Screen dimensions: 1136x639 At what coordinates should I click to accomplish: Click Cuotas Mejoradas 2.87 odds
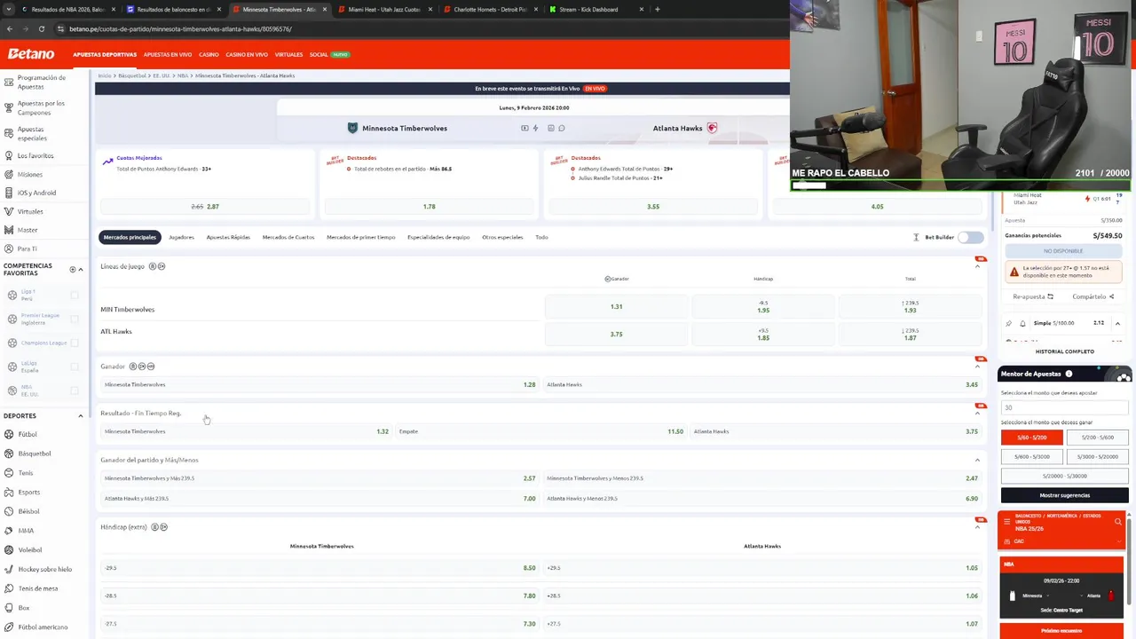205,207
